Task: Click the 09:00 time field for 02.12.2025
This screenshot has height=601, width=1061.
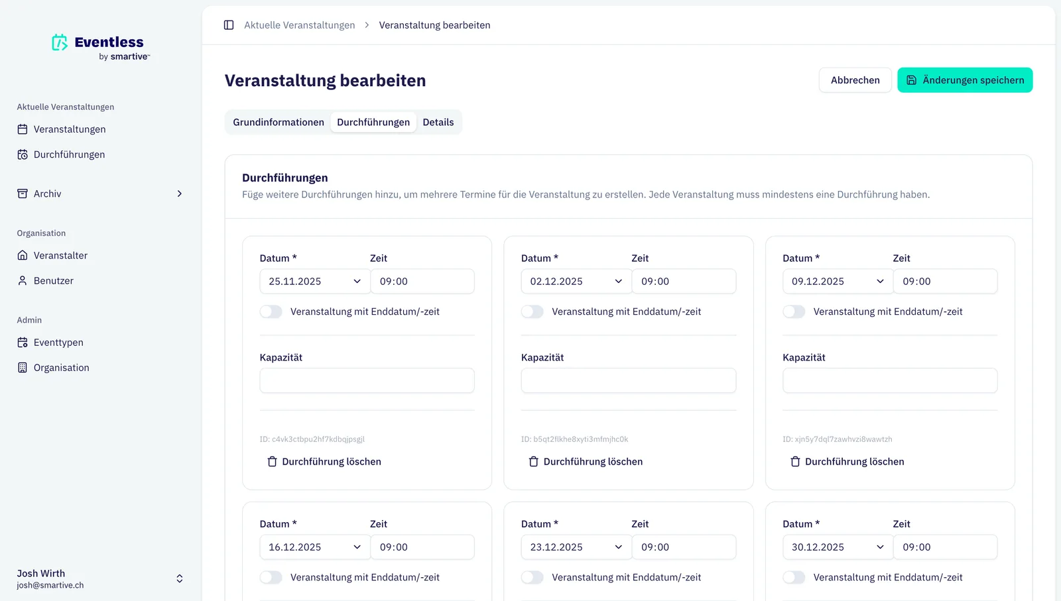Action: tap(684, 282)
